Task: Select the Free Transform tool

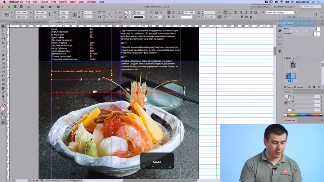Action: click(x=3, y=76)
